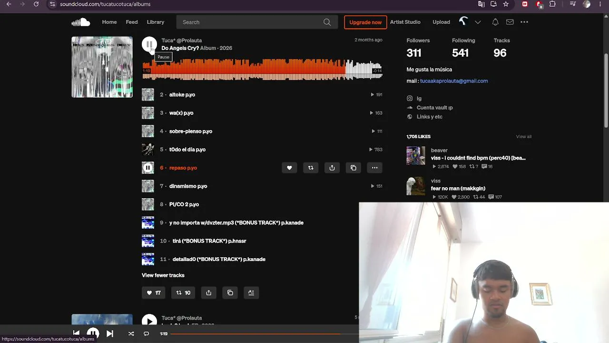Share the repaso p.yo track

[x=332, y=168]
